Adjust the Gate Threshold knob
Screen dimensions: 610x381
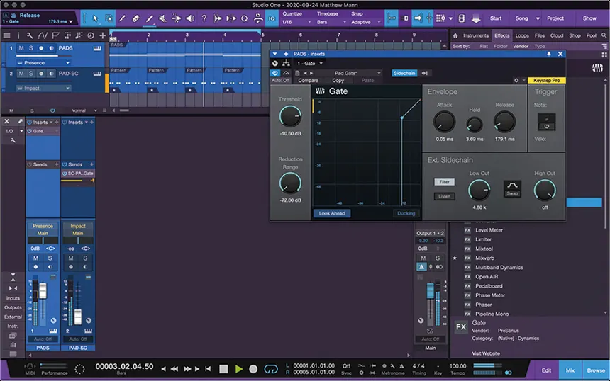click(x=290, y=116)
